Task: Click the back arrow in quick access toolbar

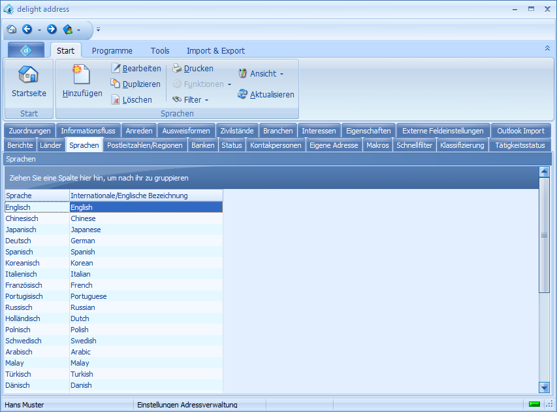Action: 27,29
